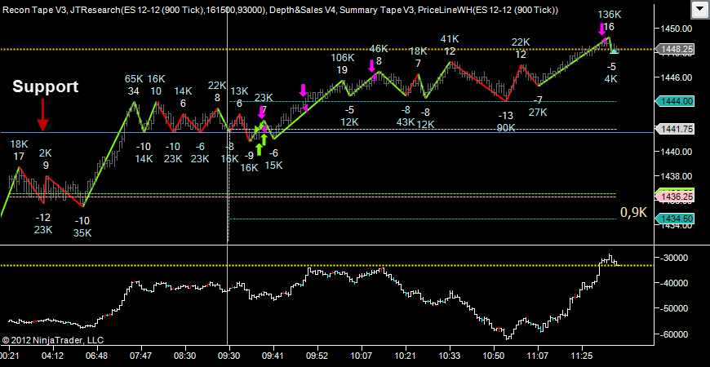Click the 1440.00 price axis label
Screen dimensions: 710x367
click(677, 152)
